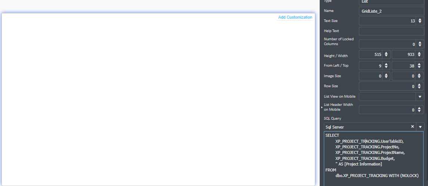428x186 pixels.
Task: Click the Number of Locked Columns field
Action: (387, 44)
